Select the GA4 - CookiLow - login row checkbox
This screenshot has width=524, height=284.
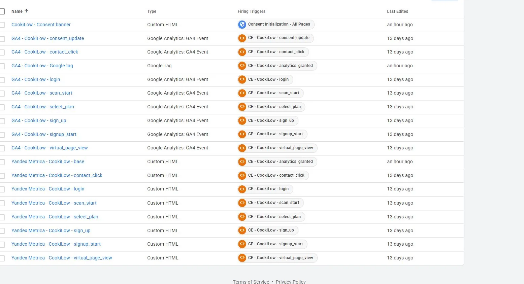(x=2, y=80)
